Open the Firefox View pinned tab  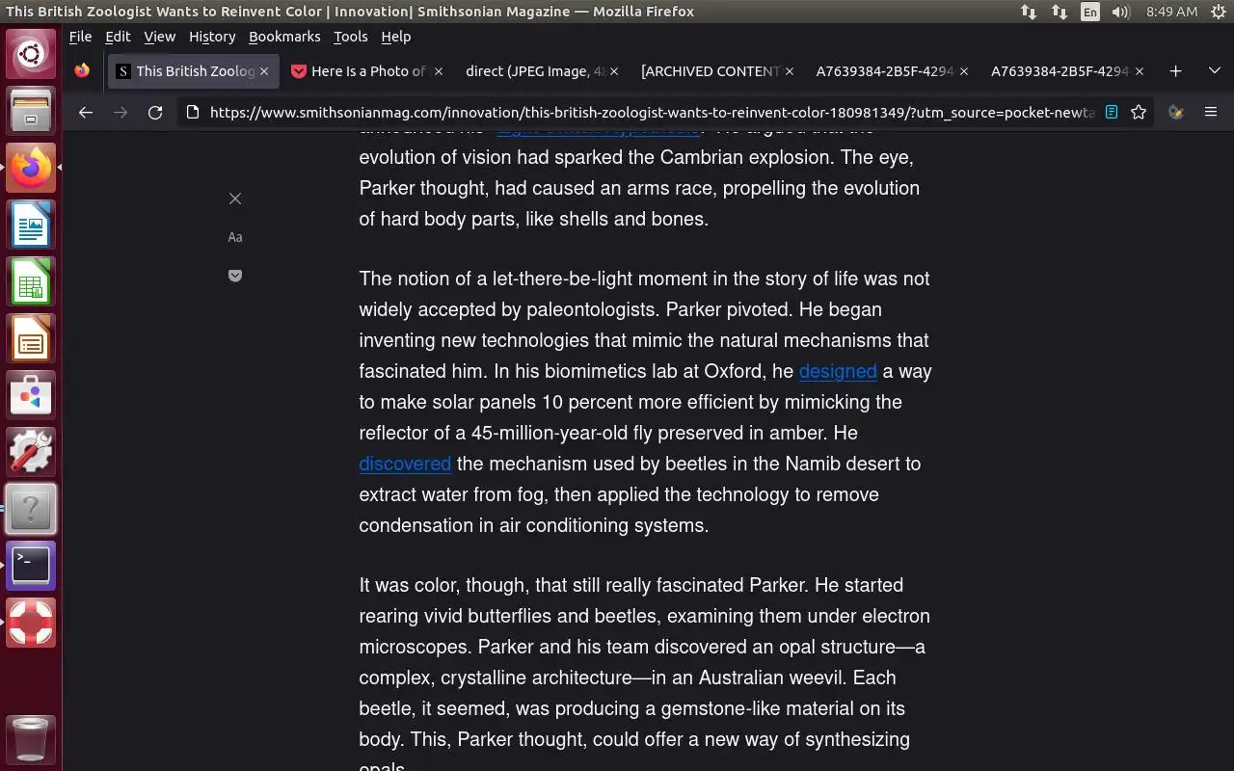pos(82,70)
